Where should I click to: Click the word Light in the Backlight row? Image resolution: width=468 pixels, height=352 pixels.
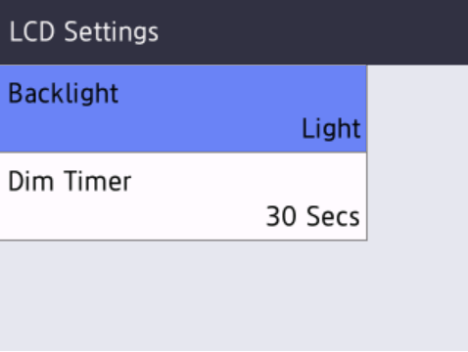point(331,129)
